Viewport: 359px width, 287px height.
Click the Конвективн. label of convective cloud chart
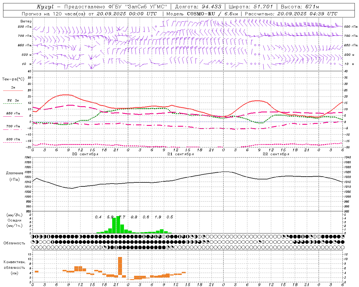14,262
